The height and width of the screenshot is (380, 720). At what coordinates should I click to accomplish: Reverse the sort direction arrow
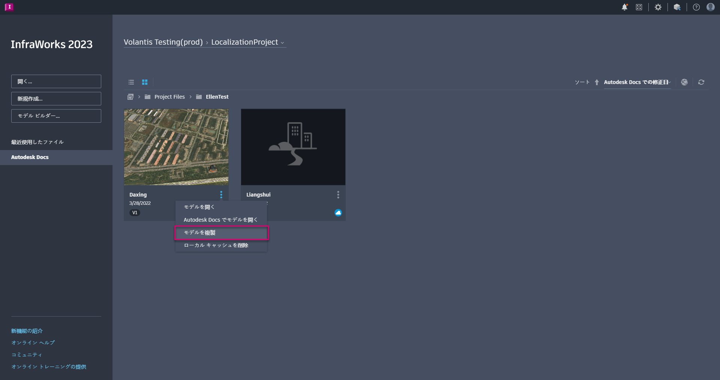597,82
